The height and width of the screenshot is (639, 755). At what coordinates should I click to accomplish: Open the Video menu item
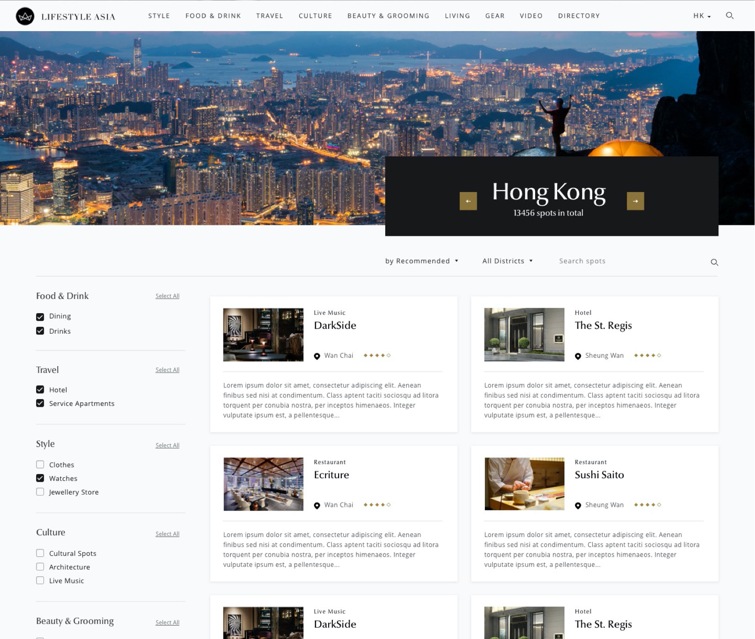[x=531, y=16]
